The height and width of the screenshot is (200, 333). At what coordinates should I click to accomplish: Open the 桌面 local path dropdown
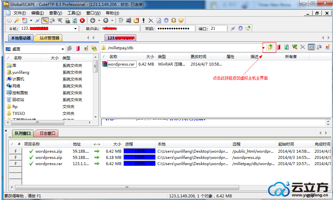click(63, 49)
